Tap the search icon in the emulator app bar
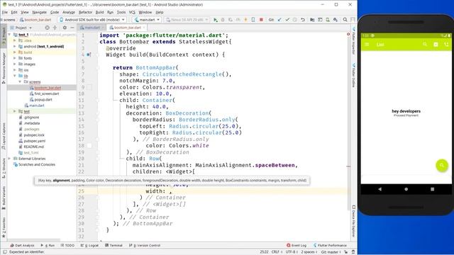The height and width of the screenshot is (255, 454). 425,45
